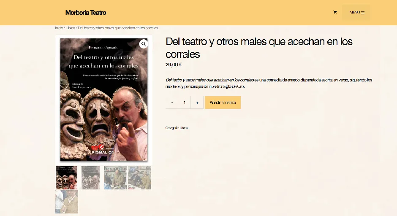Zoom product image with magnifier icon
The image size is (397, 216).
[144, 44]
